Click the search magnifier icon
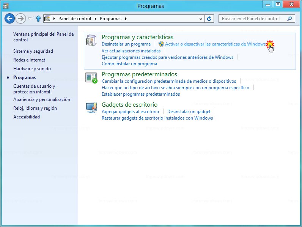Viewport: 302px width, 227px height. click(290, 19)
